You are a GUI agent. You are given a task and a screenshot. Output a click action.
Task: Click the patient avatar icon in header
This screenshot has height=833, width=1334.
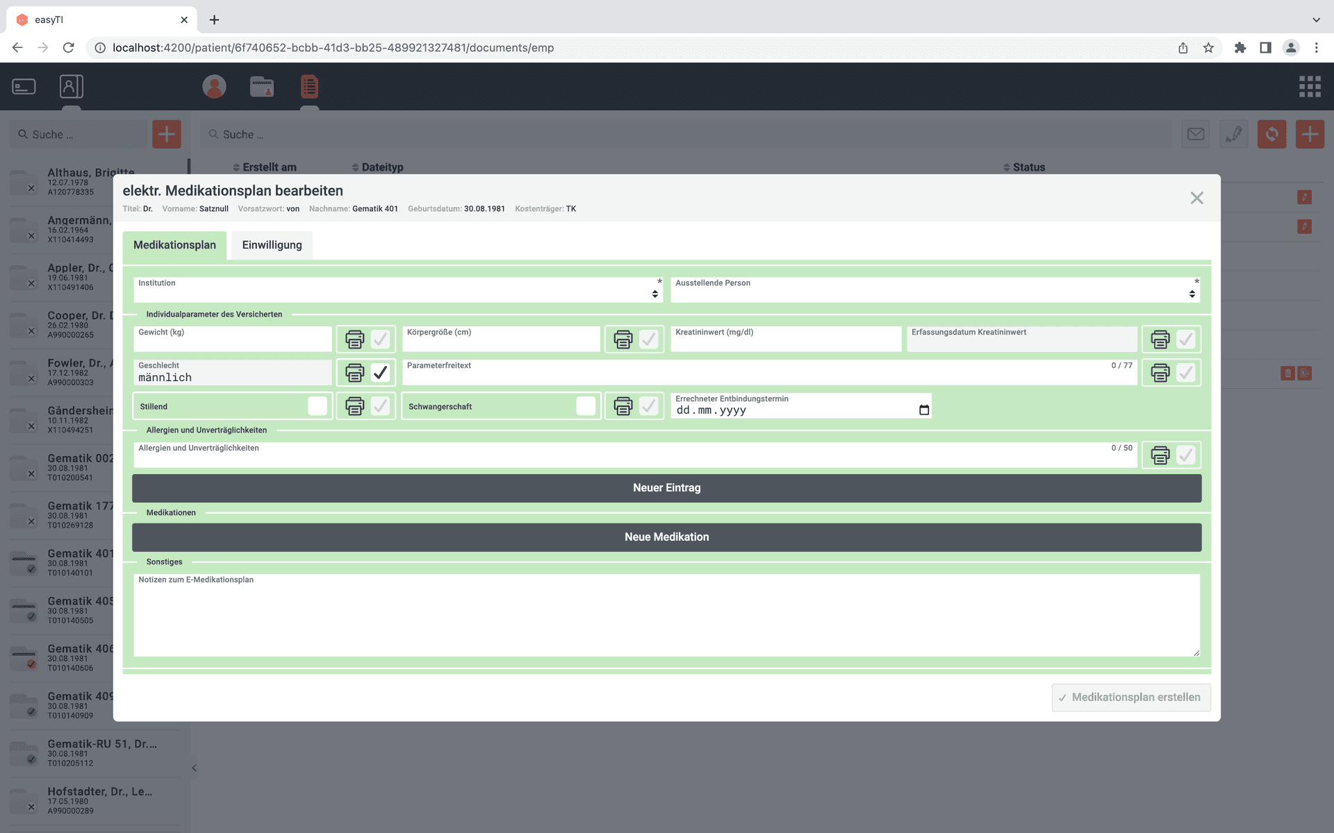pyautogui.click(x=214, y=87)
